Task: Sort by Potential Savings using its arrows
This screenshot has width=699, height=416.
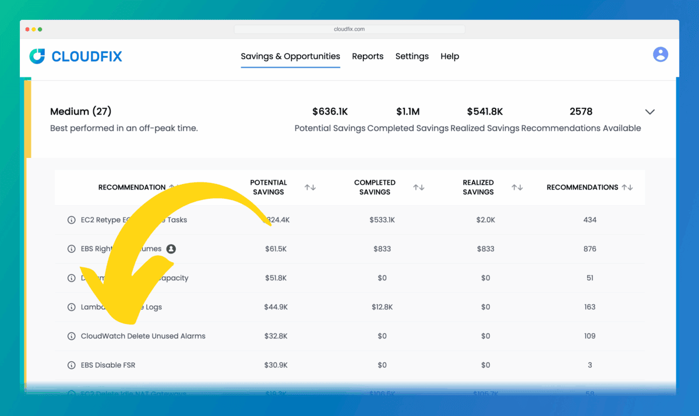Action: coord(310,188)
